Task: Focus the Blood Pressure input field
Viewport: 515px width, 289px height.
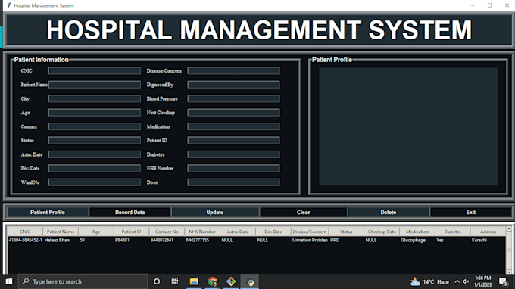Action: (233, 98)
